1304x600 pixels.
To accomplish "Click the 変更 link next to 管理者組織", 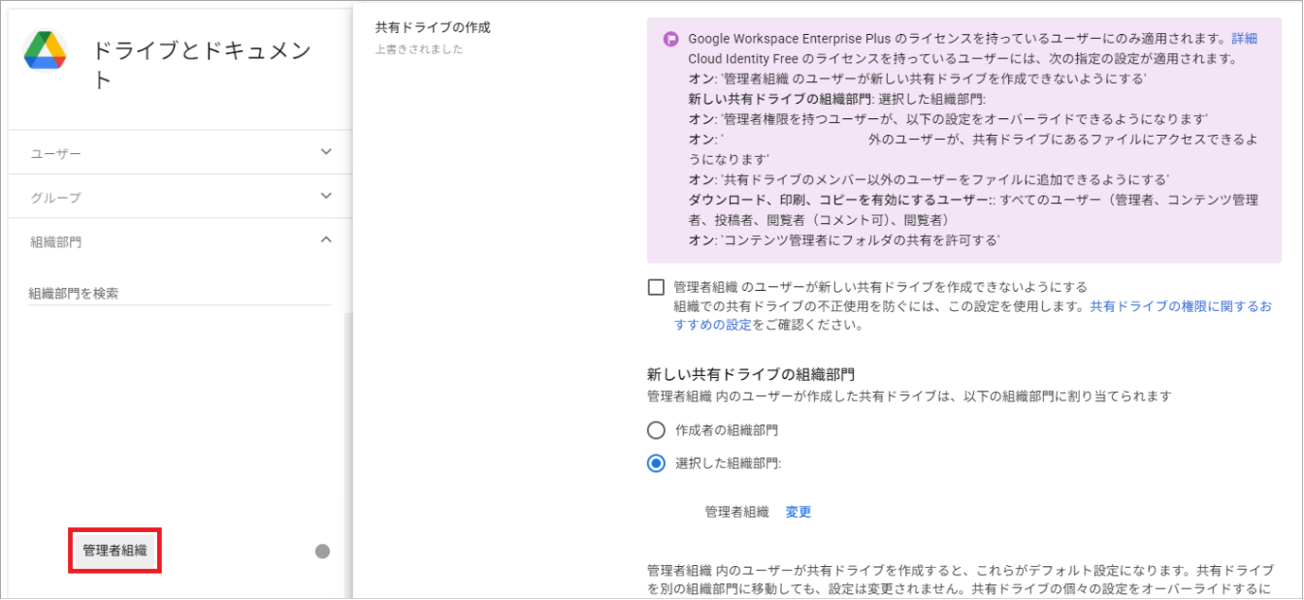I will pos(799,512).
